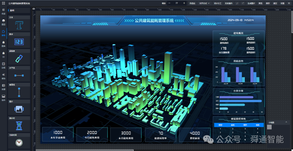Click the redo arrow in toolbar
This screenshot has height=151, width=293.
pyautogui.click(x=243, y=3)
